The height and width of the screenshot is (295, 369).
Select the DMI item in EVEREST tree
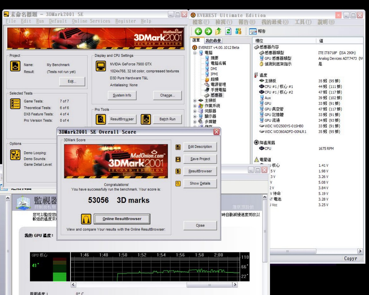[211, 69]
